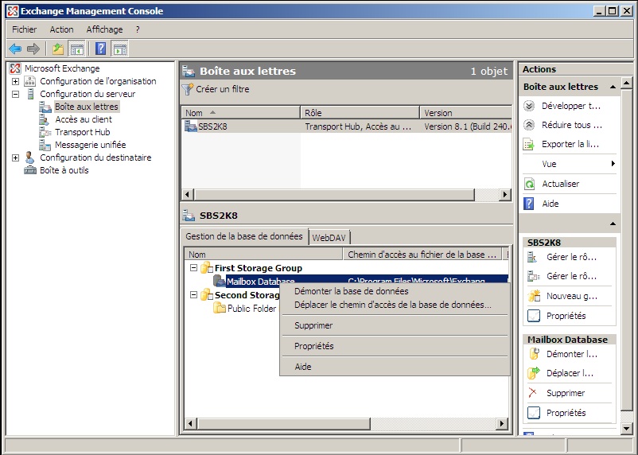Expand Configuration du destinataire node
This screenshot has height=455, width=638.
click(x=15, y=157)
